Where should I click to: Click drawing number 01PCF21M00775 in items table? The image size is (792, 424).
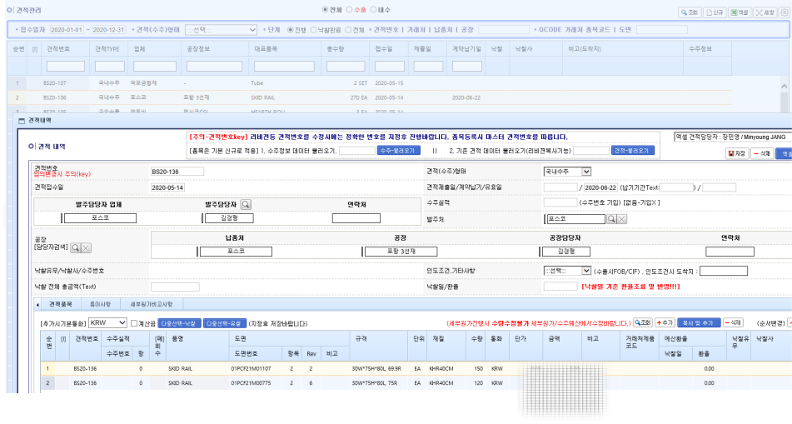(251, 383)
